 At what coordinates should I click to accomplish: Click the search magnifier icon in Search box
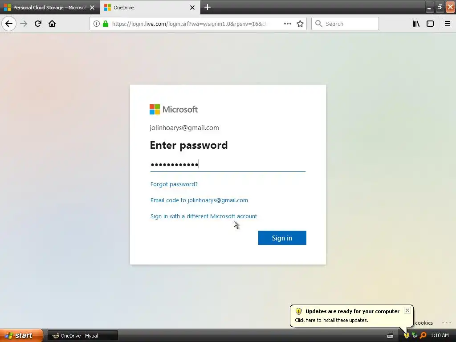pyautogui.click(x=319, y=24)
